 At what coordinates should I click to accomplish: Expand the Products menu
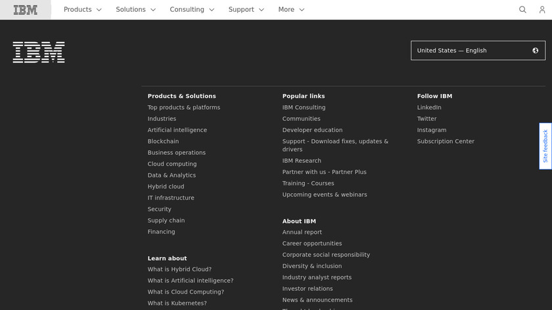point(83,10)
